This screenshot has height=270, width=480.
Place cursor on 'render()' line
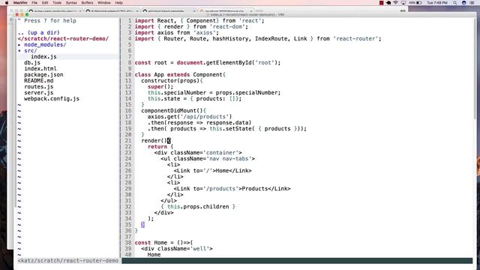tap(156, 141)
